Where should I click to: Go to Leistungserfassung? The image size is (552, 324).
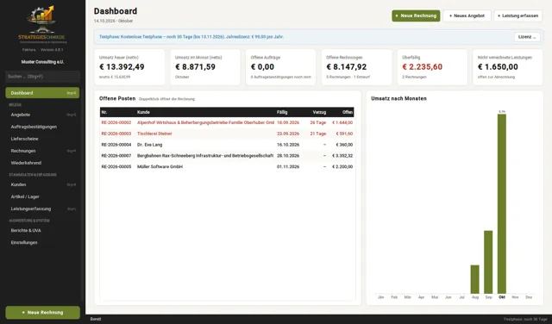[x=42, y=209]
